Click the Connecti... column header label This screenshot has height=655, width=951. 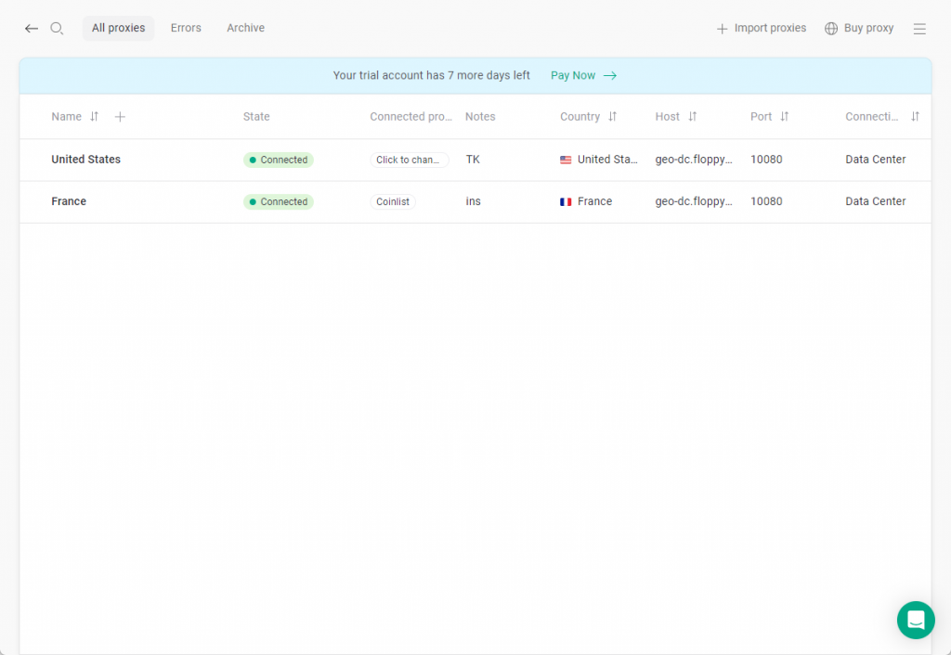pos(872,116)
